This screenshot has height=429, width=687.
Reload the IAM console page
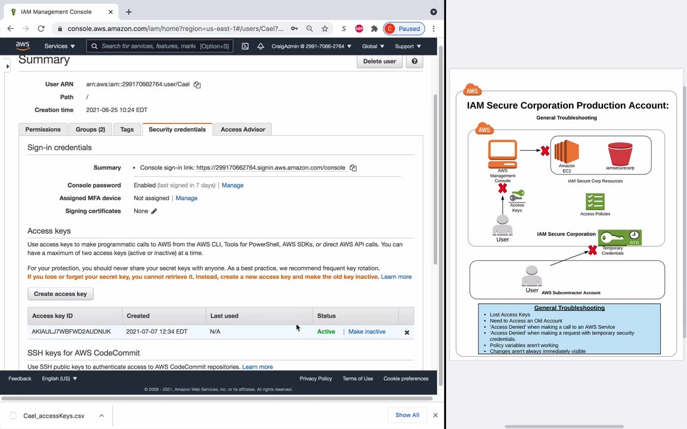coord(41,29)
